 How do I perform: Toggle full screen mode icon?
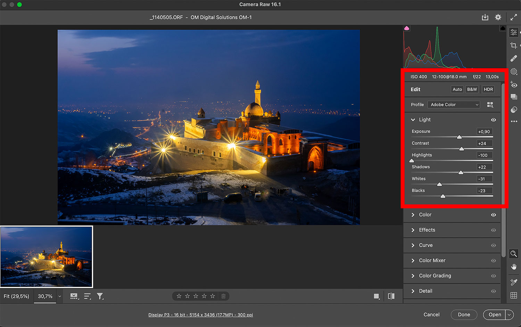pos(514,17)
